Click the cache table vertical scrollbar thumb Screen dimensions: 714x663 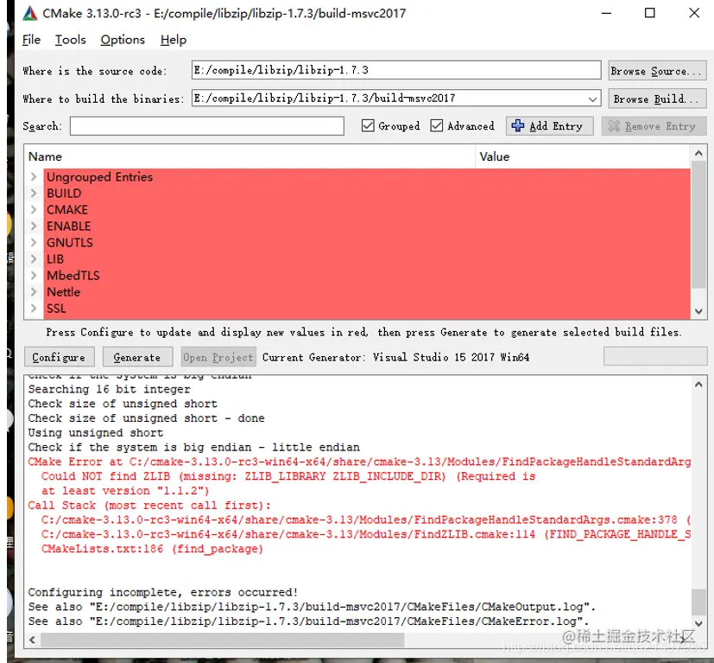(x=698, y=226)
